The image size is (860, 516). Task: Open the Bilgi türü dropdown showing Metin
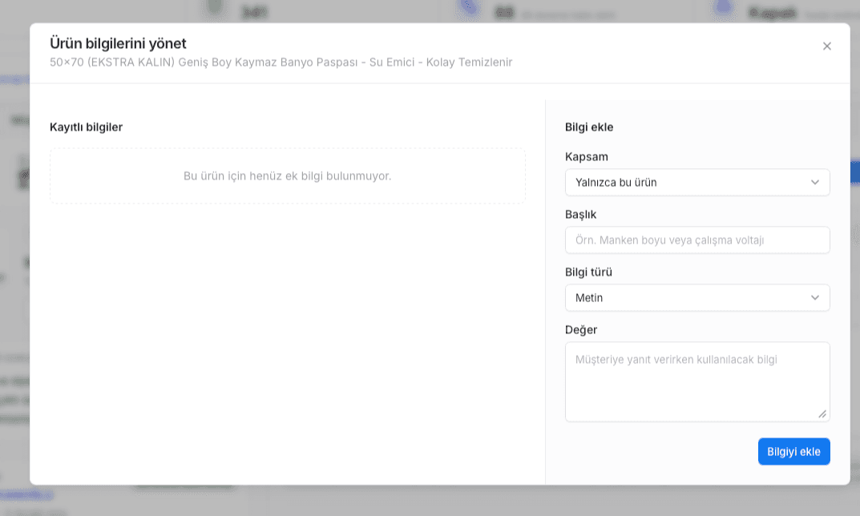point(697,298)
